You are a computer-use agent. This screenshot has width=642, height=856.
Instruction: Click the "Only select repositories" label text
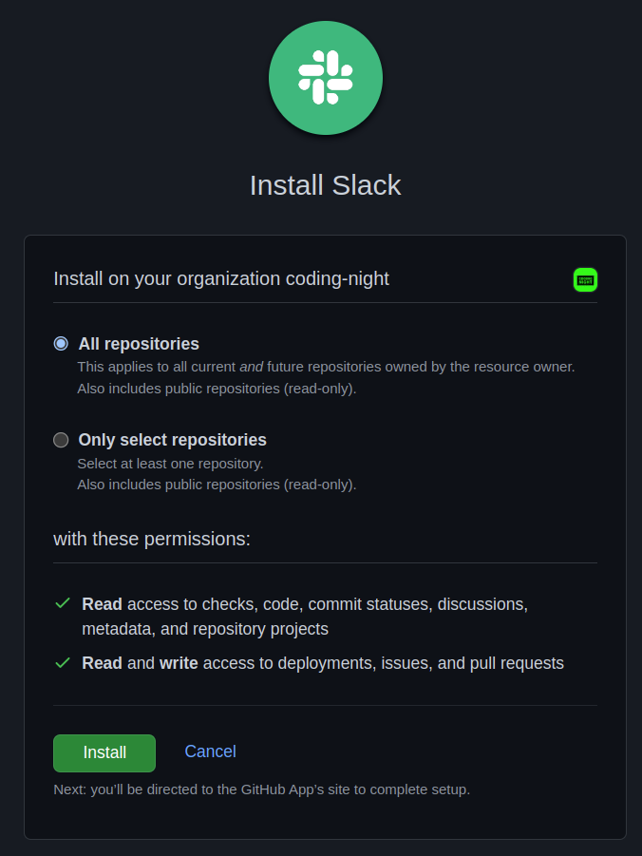172,440
